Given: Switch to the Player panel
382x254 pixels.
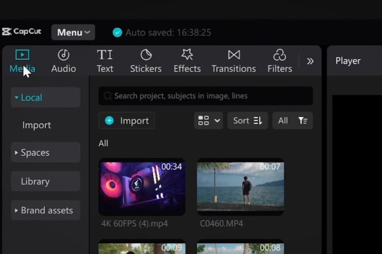Looking at the screenshot, I should 348,61.
